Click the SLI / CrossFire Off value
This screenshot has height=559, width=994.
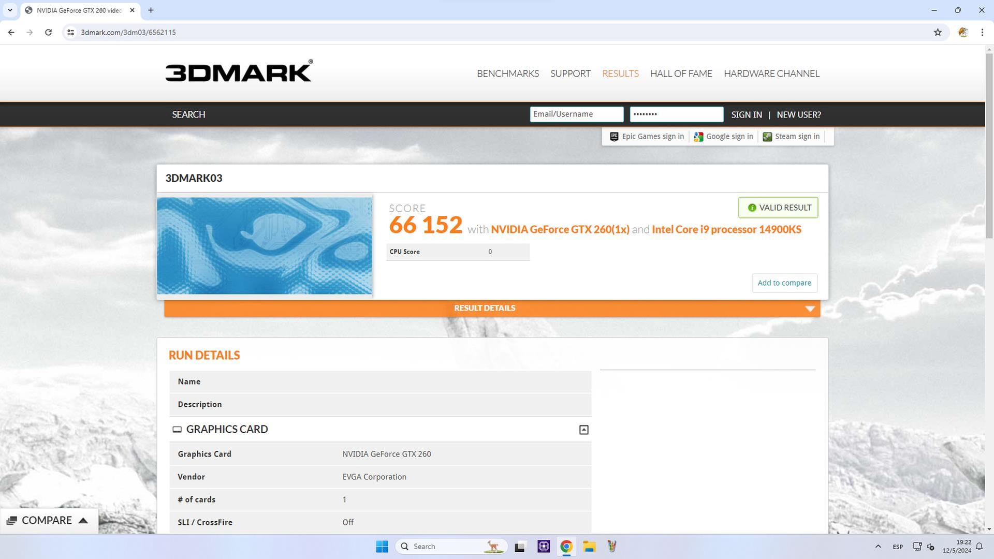pos(348,522)
